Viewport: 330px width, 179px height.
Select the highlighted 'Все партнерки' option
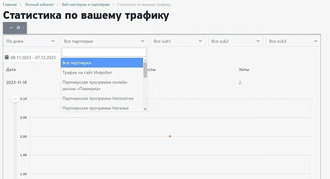tap(102, 63)
